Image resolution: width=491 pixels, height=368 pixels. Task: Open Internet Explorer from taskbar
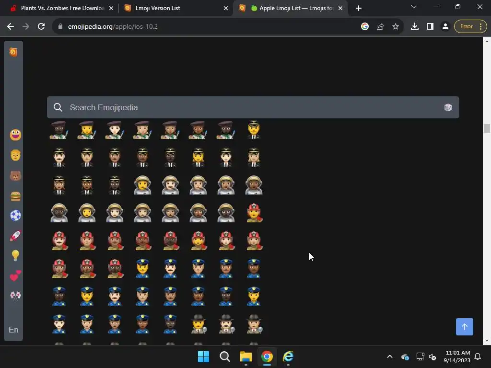click(288, 356)
